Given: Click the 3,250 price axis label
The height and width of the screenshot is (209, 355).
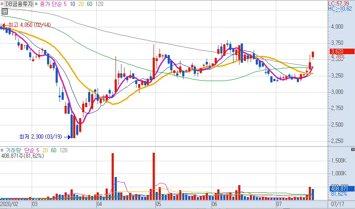Looking at the screenshot, I should click(337, 75).
